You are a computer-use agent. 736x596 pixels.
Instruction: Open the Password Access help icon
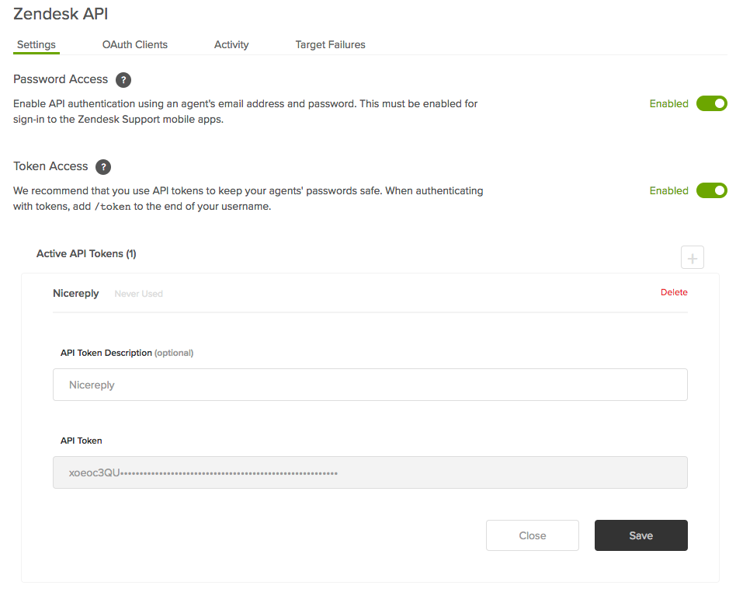click(x=123, y=80)
